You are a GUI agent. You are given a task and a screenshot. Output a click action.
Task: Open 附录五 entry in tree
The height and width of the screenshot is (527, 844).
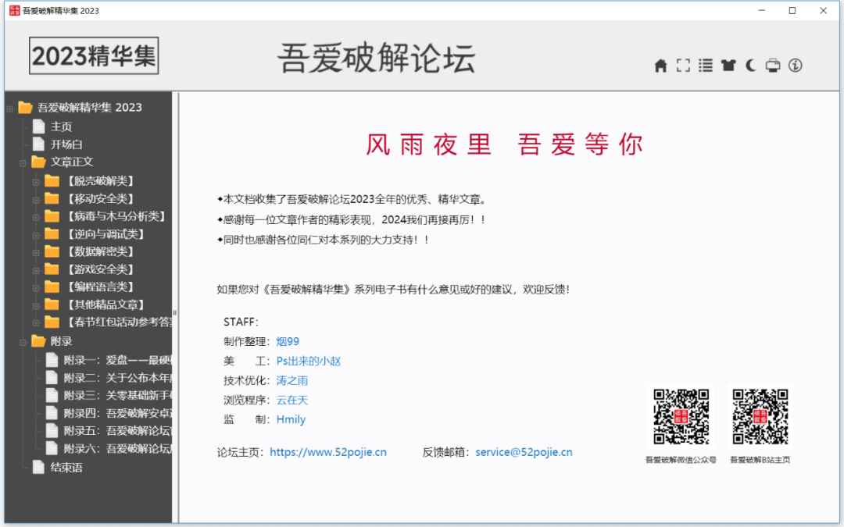pos(117,431)
